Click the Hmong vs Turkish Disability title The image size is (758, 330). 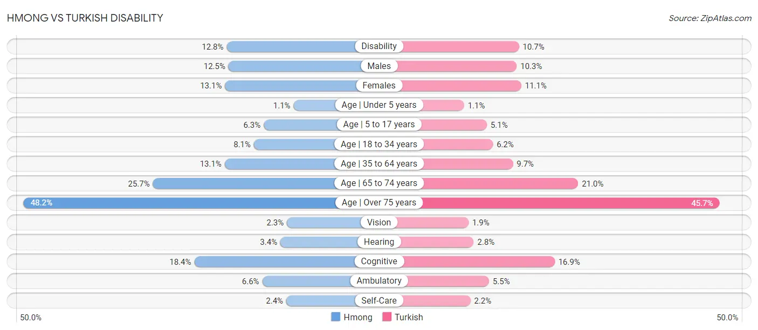pos(85,18)
